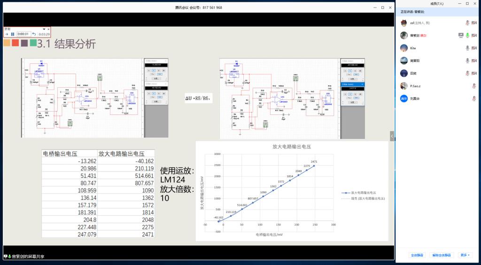Close the recording toolbar
This screenshot has height=265, width=481.
48,29
